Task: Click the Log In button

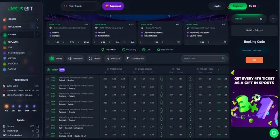Action: tap(217, 6)
